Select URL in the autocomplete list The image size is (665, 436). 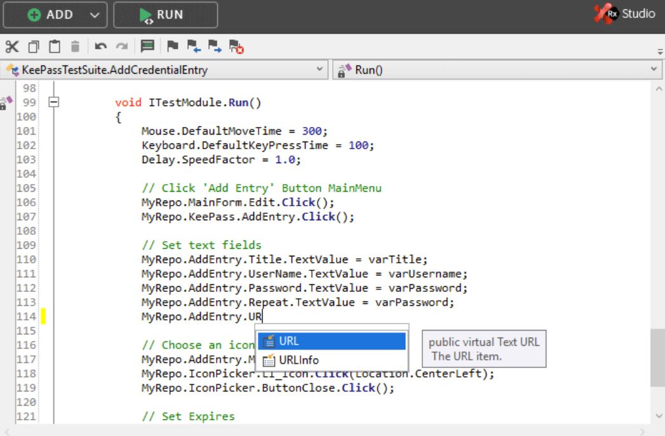click(332, 341)
